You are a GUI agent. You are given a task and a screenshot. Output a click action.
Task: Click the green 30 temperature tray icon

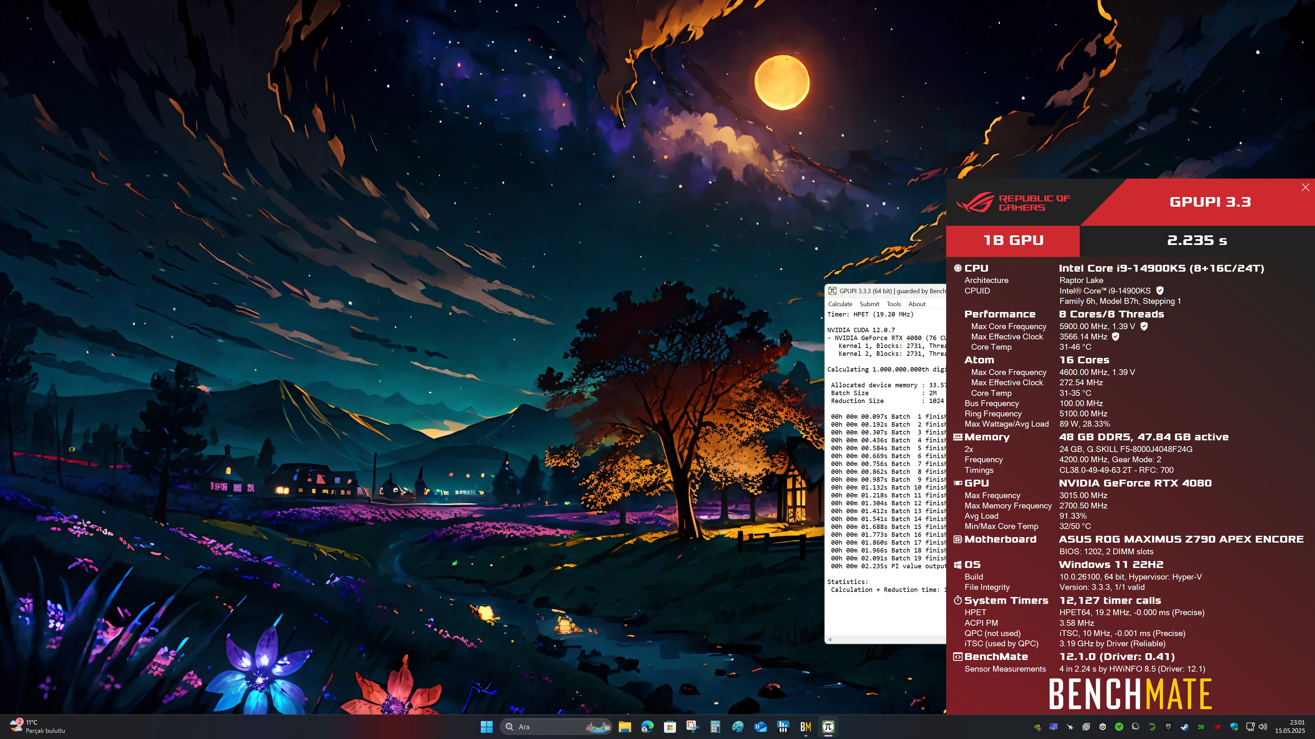[1201, 727]
